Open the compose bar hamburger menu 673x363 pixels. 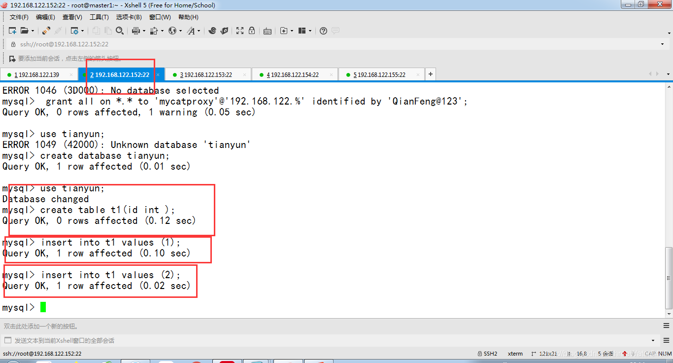click(666, 340)
